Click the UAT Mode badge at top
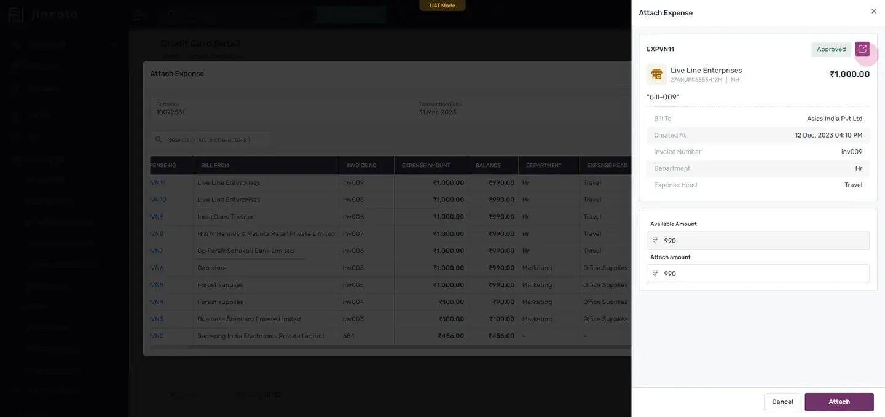 coord(442,6)
